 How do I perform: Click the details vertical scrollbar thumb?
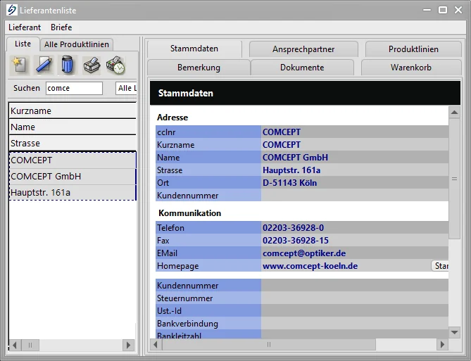(x=455, y=179)
